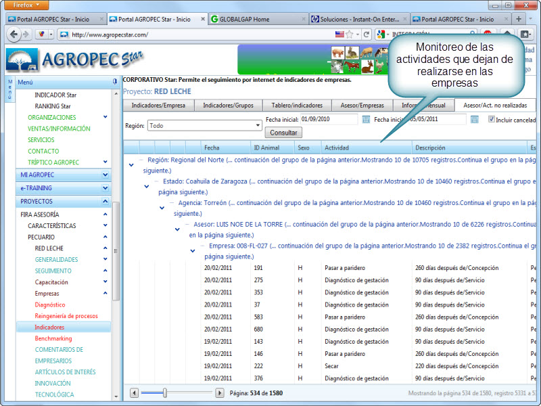
Task: Open the Google search engine icon
Action: click(x=381, y=35)
